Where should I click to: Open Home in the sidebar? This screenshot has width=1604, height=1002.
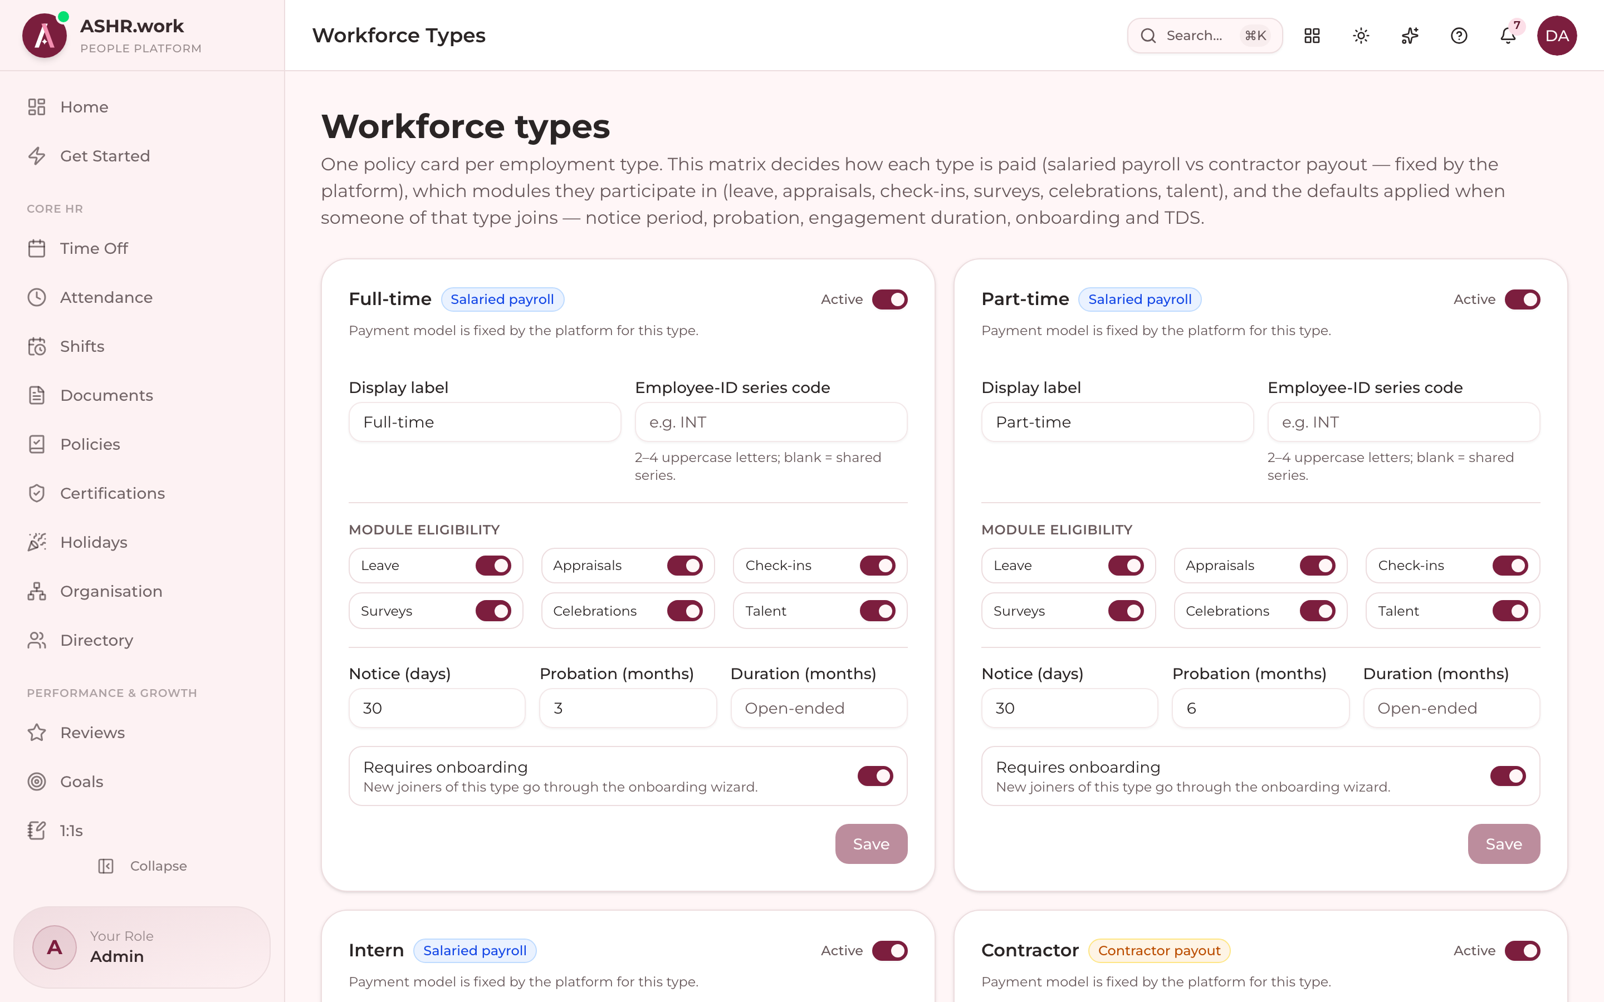[142, 107]
